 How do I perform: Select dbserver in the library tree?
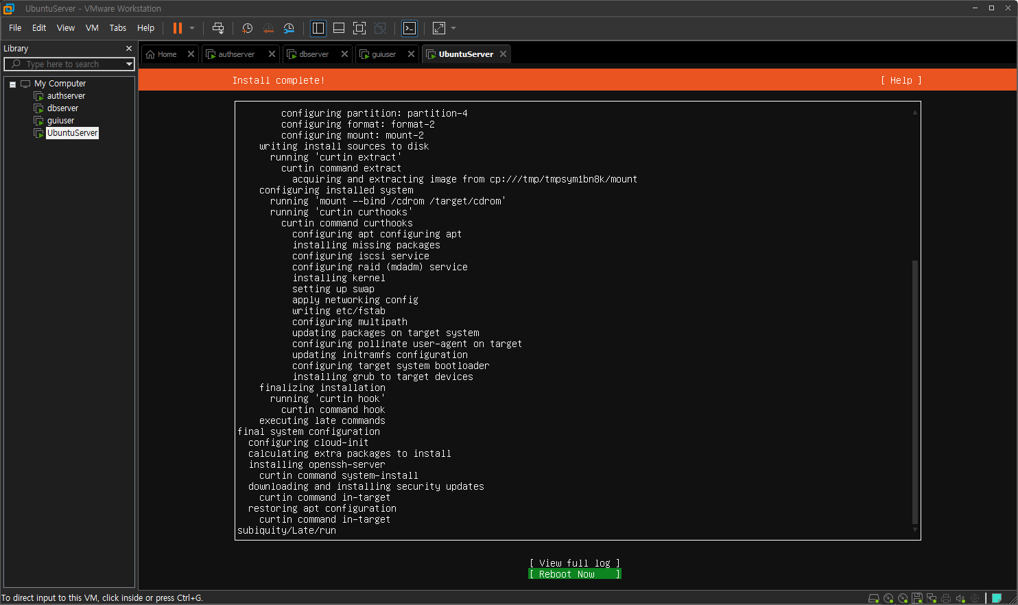62,108
